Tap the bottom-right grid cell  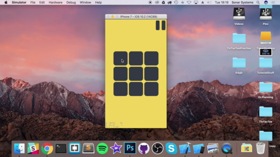tap(151, 89)
